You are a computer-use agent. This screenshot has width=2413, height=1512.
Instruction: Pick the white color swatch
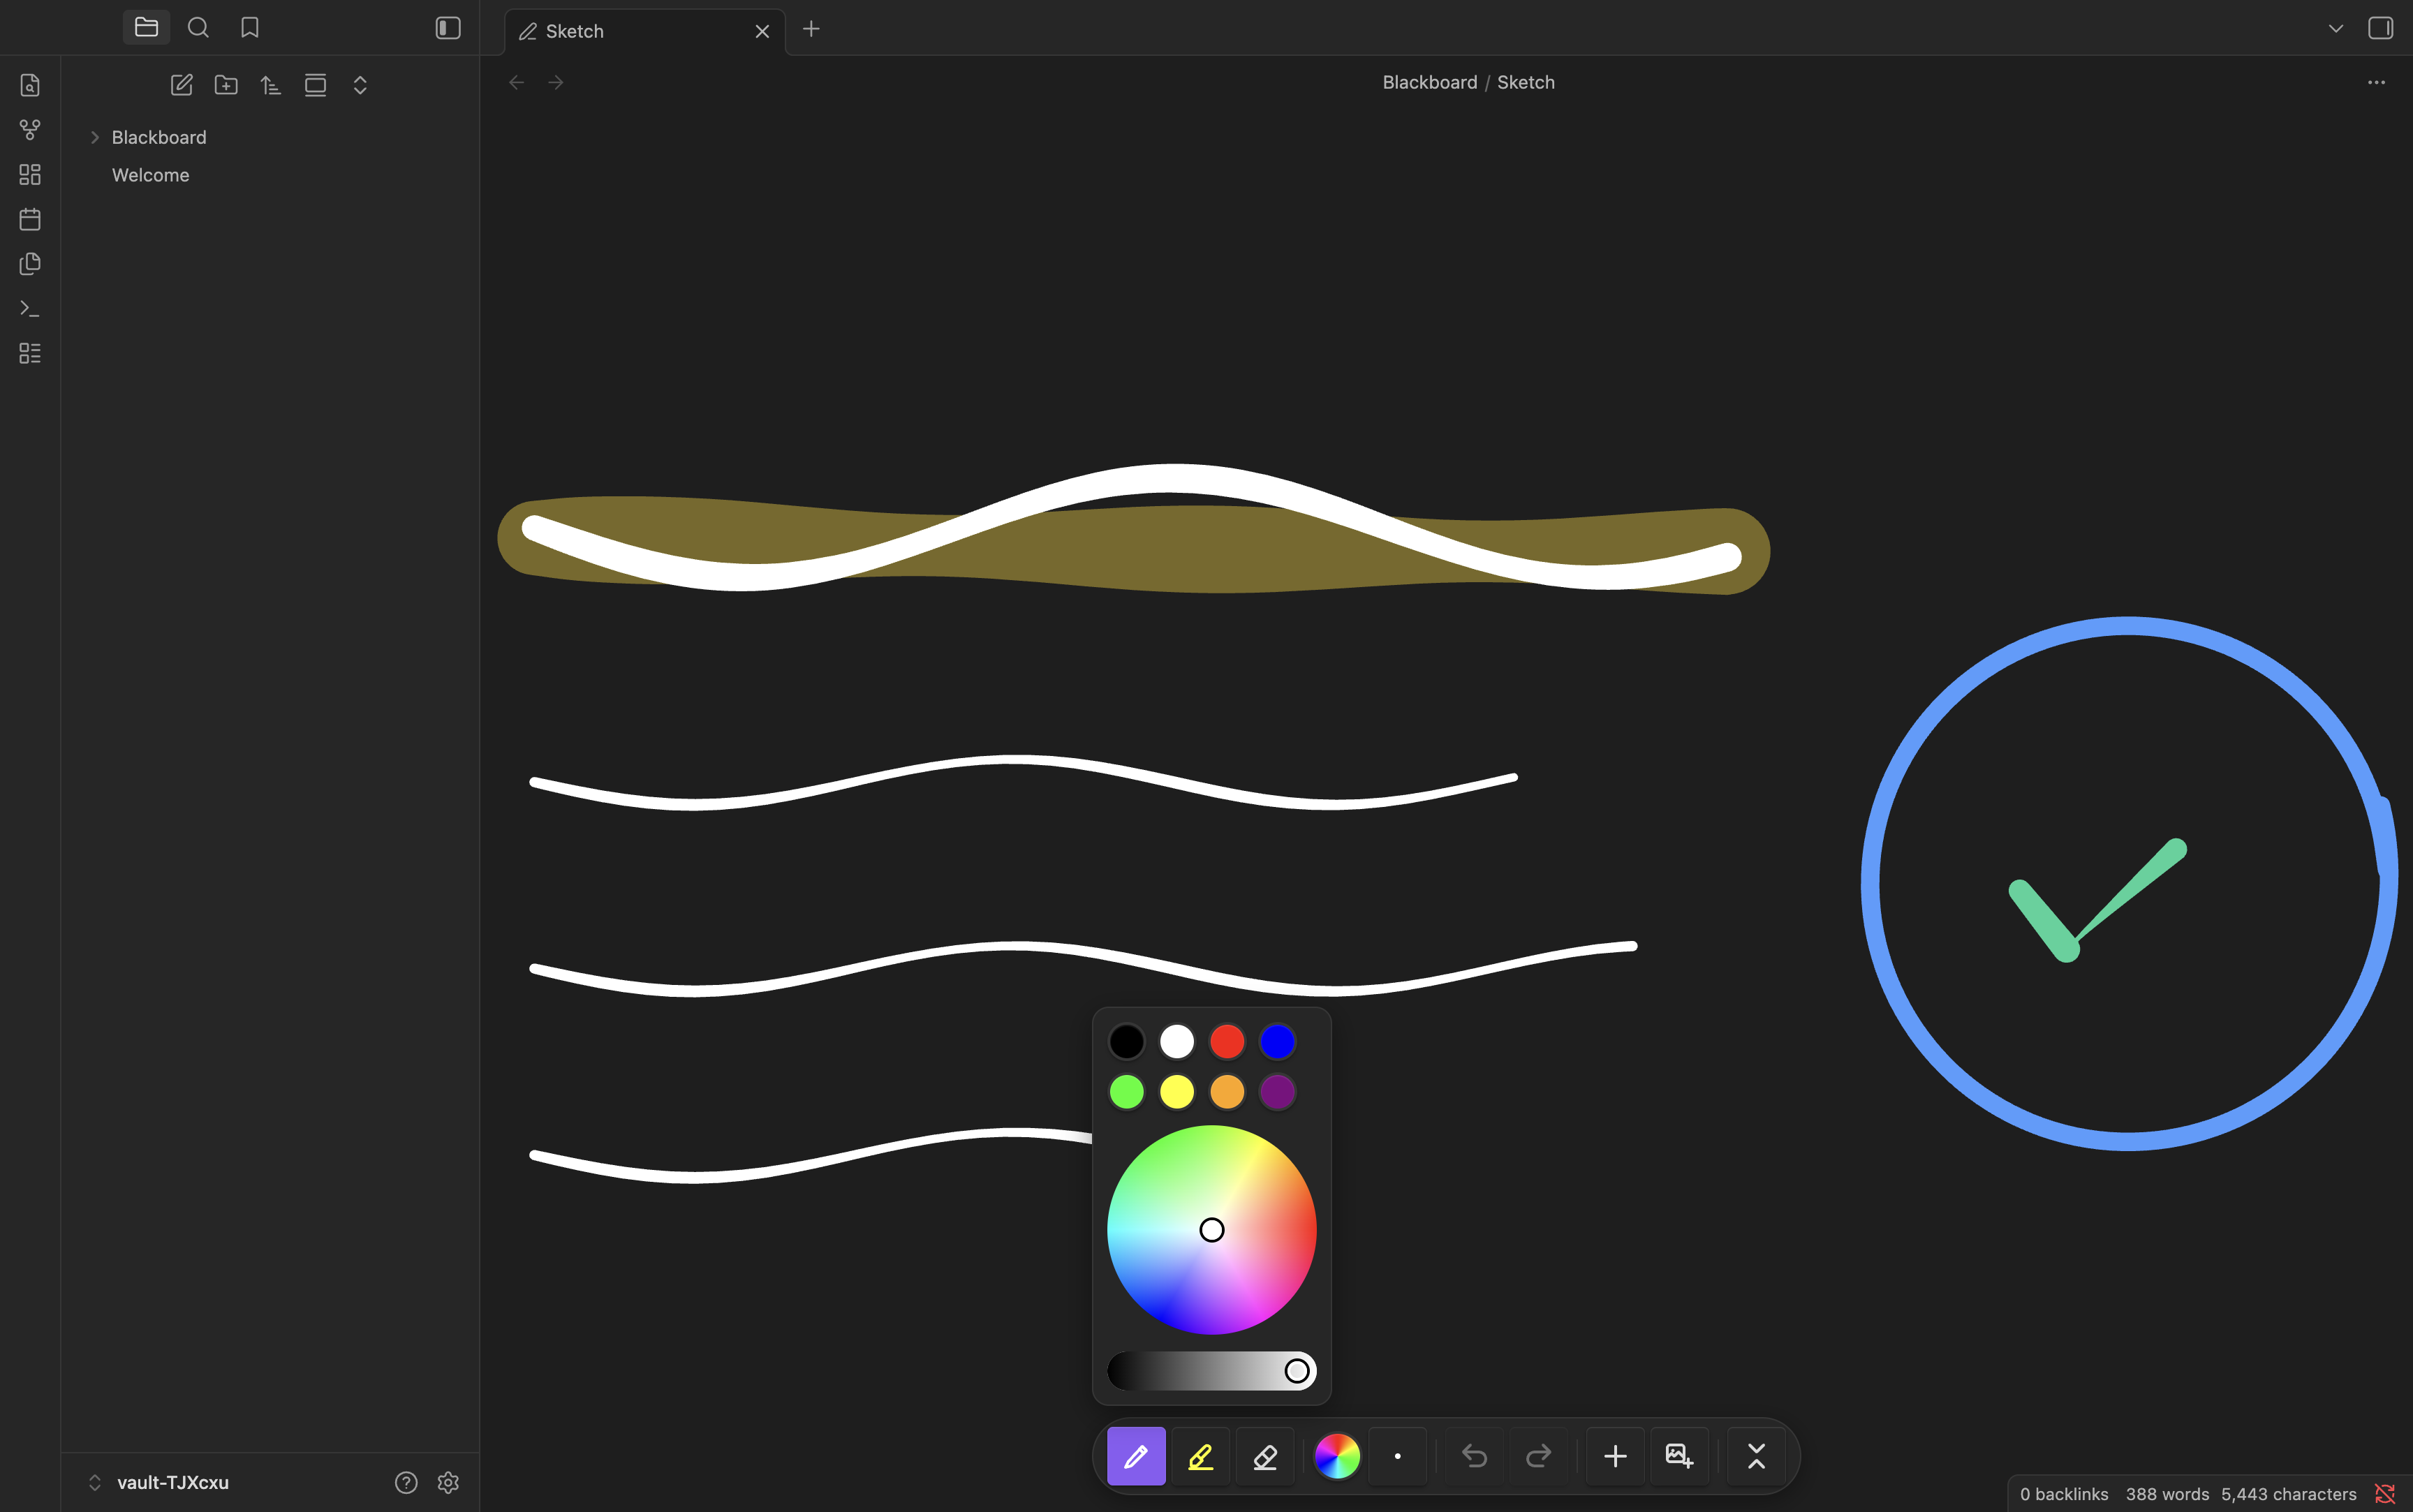pyautogui.click(x=1177, y=1041)
